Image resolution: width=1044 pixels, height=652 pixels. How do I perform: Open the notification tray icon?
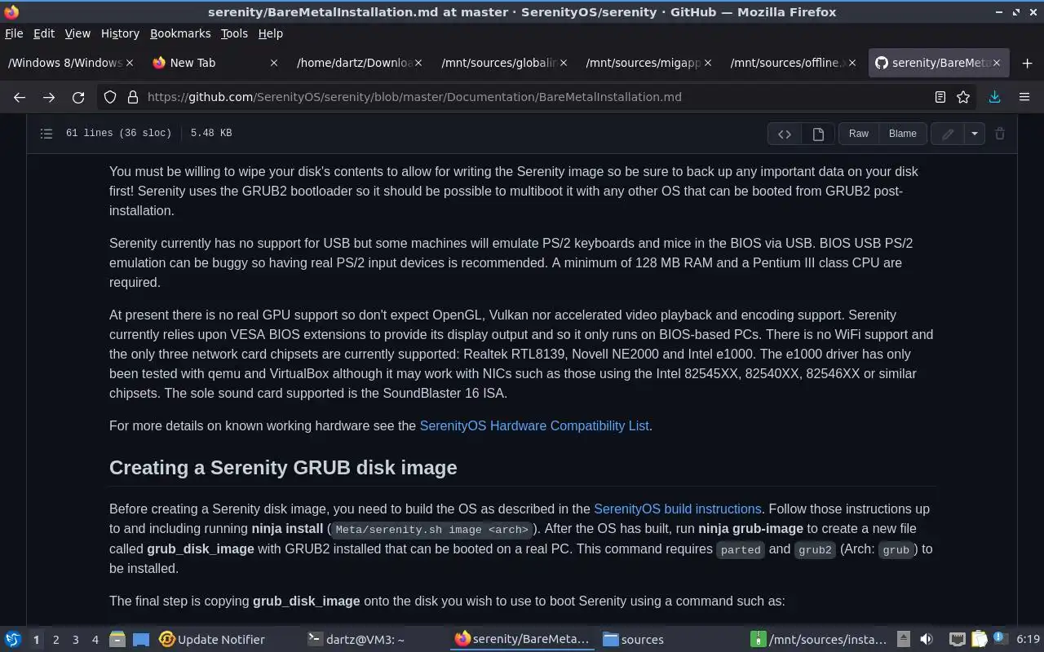999,640
